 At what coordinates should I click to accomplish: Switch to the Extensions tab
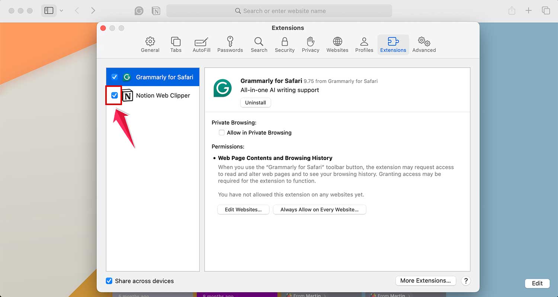click(x=393, y=45)
